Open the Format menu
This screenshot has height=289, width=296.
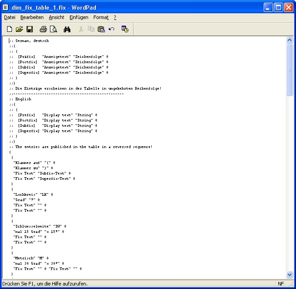coord(101,18)
